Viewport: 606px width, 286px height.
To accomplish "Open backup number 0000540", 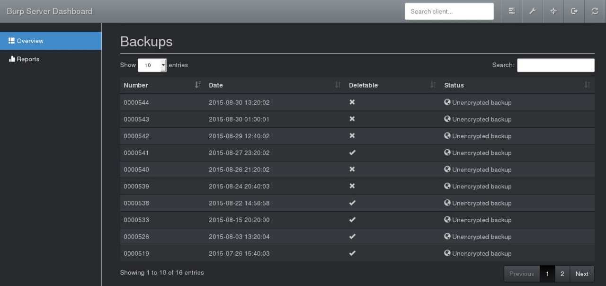I will pos(136,170).
